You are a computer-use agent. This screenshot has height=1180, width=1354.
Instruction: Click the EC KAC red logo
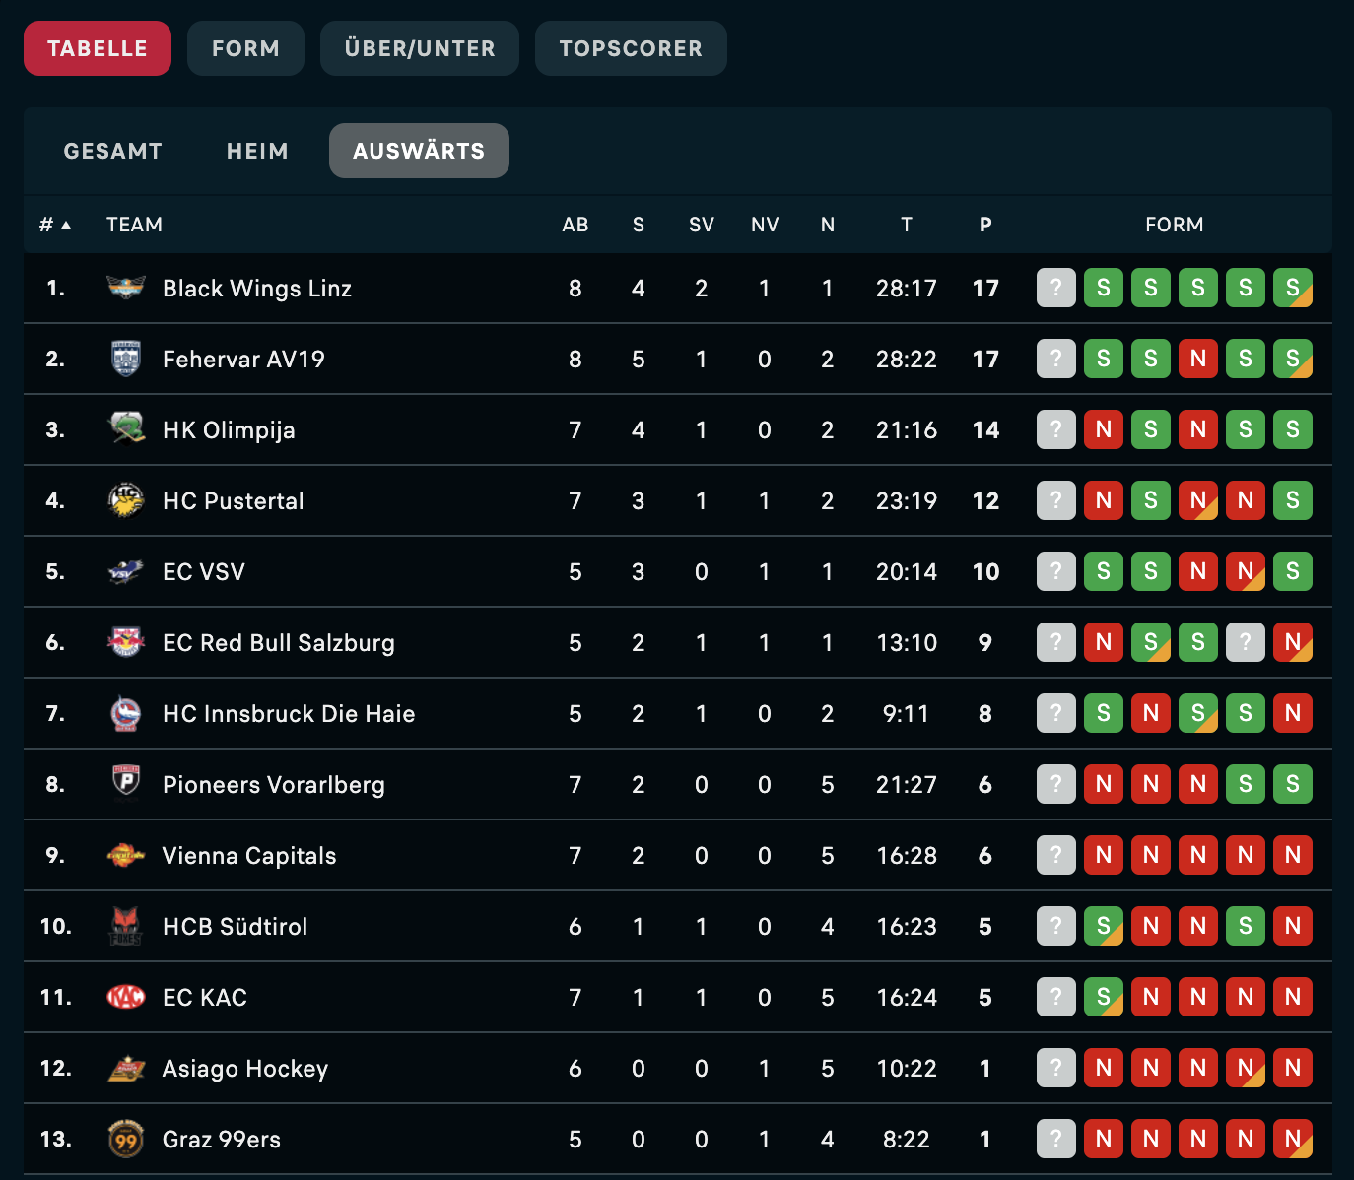click(x=126, y=997)
